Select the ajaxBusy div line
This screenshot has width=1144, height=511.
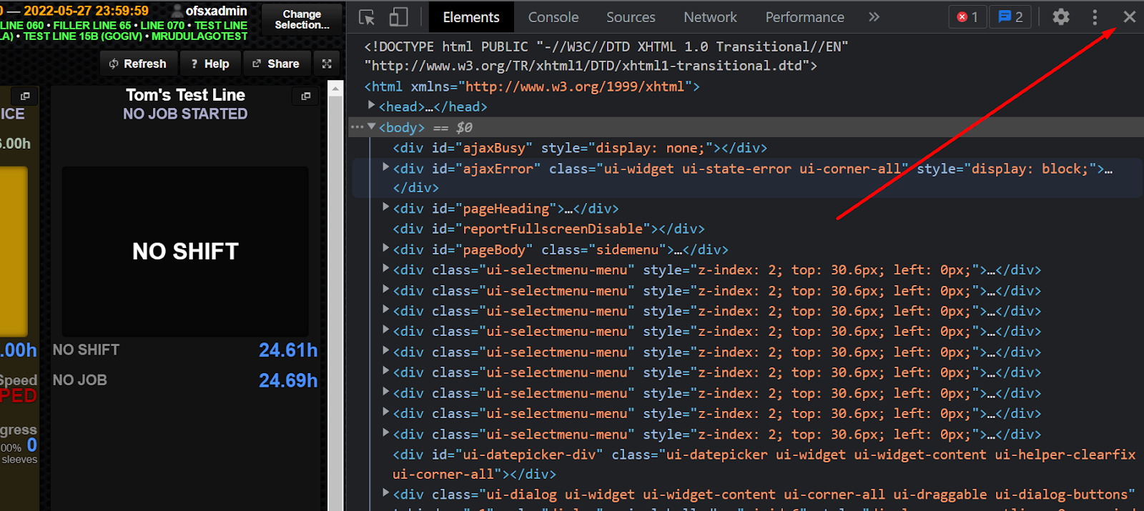click(580, 148)
